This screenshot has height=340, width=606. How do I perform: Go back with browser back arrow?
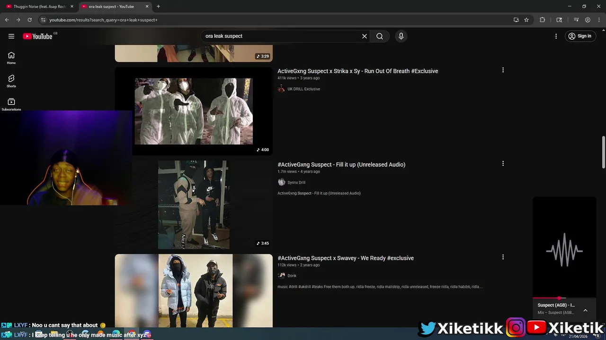(x=7, y=20)
